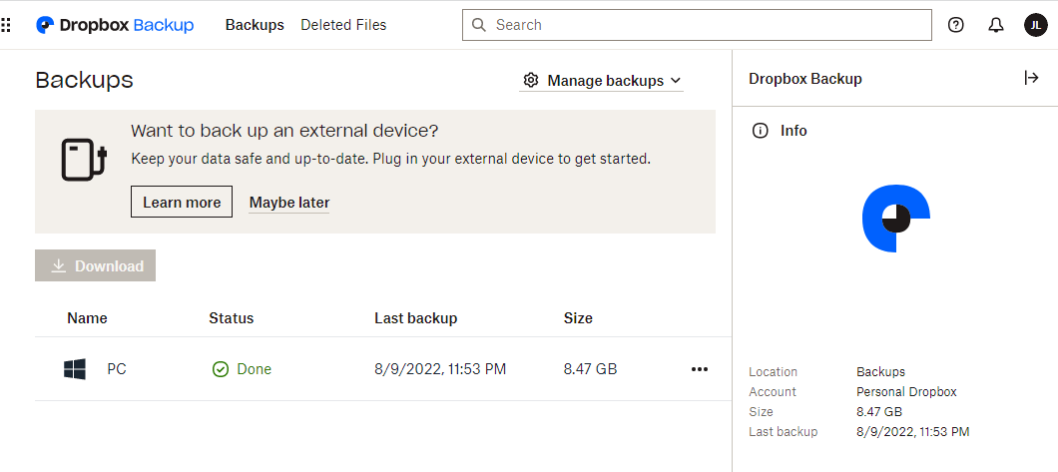Click the Learn more button
The width and height of the screenshot is (1058, 472).
[182, 203]
